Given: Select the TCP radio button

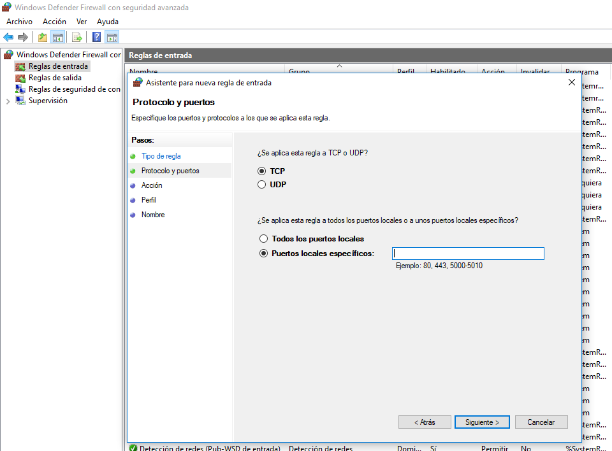Looking at the screenshot, I should (x=261, y=171).
